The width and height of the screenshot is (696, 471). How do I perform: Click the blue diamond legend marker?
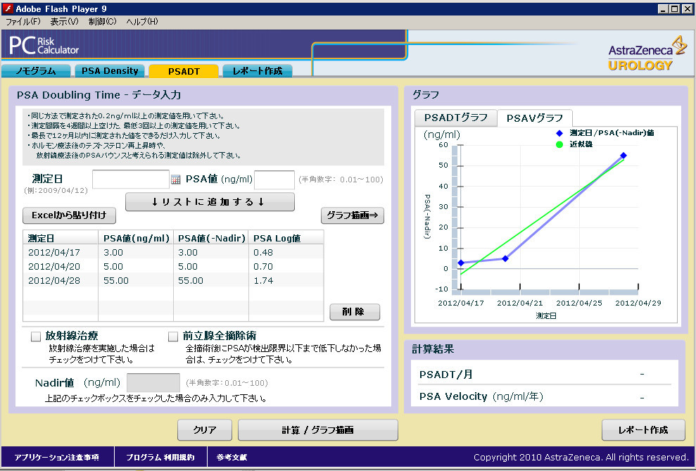click(559, 133)
